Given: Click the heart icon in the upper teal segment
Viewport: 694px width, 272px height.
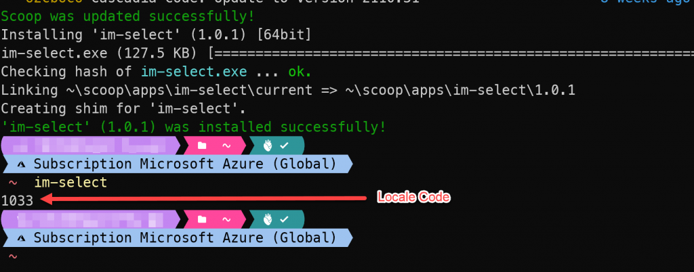Looking at the screenshot, I should tap(267, 145).
